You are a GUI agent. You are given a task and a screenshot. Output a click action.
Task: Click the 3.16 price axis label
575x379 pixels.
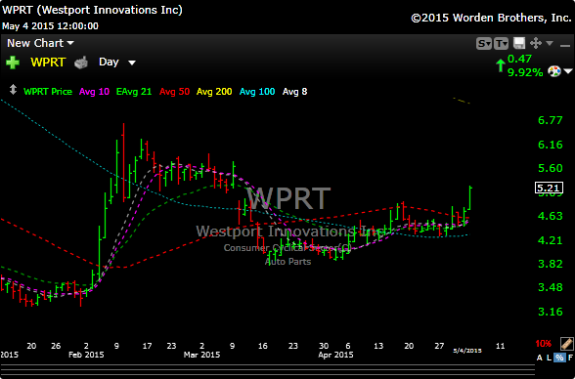[x=550, y=312]
